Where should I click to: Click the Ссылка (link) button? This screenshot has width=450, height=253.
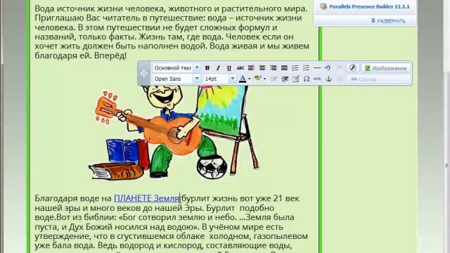click(x=378, y=79)
